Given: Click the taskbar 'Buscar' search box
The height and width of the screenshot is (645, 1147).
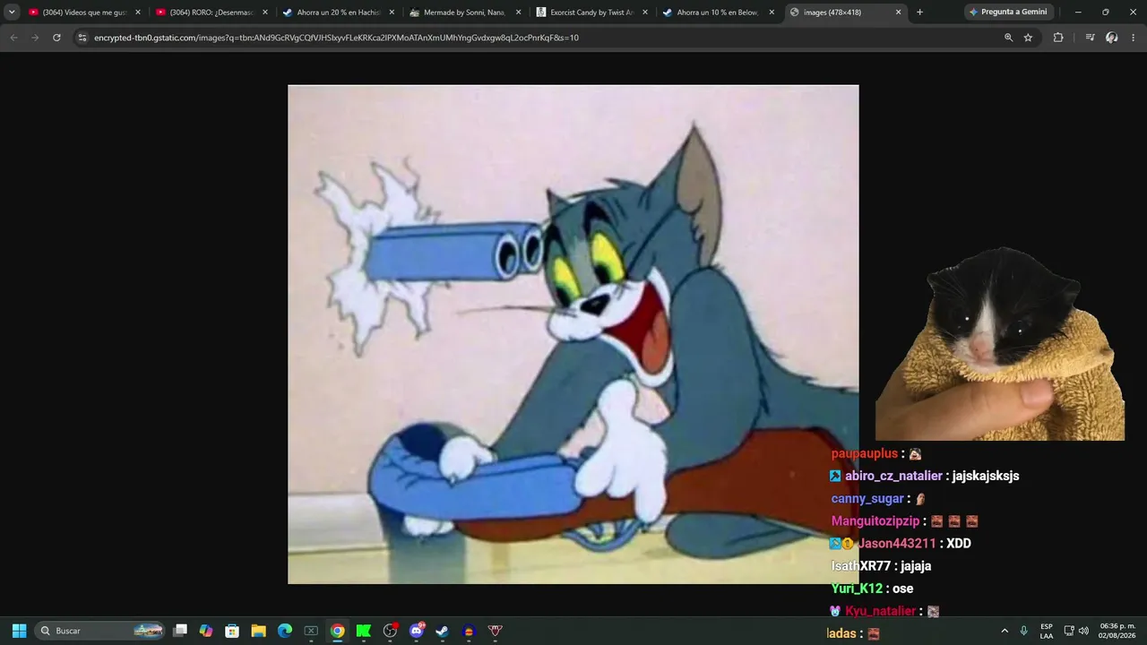Looking at the screenshot, I should tap(99, 631).
